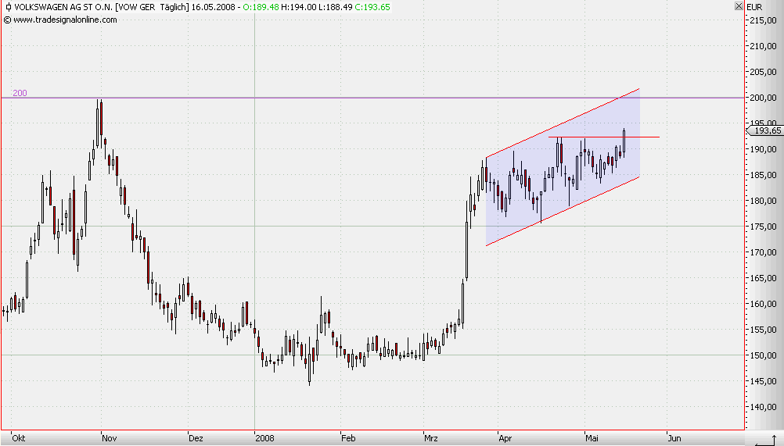Click the 170,00 price axis label
Viewport: 784px width, 446px height.
click(763, 252)
